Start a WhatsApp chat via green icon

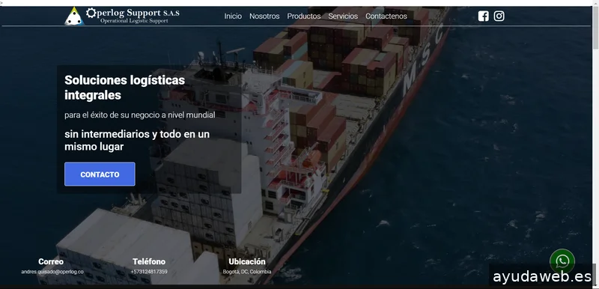(x=562, y=261)
